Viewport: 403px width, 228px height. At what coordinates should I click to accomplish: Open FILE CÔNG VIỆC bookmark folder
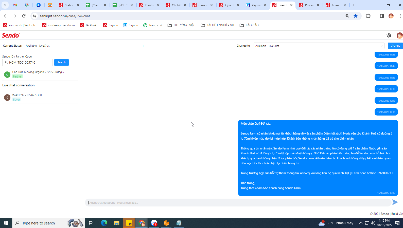pos(181,25)
